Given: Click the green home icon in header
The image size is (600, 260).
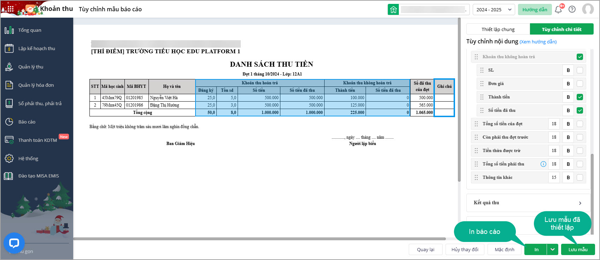Looking at the screenshot, I should [393, 10].
